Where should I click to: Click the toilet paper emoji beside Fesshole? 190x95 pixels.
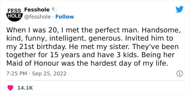(55, 10)
